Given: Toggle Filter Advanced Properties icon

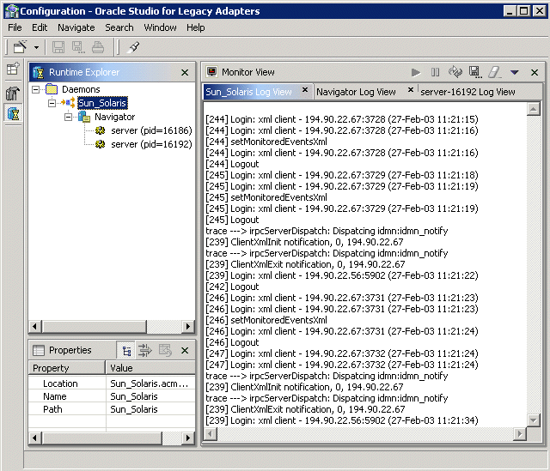Looking at the screenshot, I should point(145,351).
